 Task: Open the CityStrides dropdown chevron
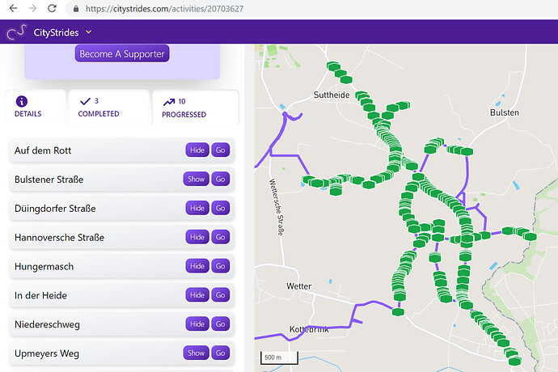pos(89,32)
